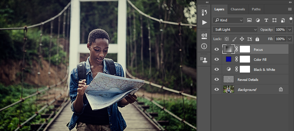The height and width of the screenshot is (131, 294).
Task: Select the Black & White layer name
Action: click(x=264, y=69)
